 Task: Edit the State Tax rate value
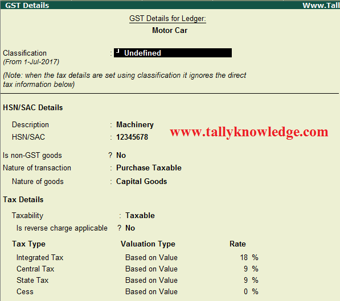245,280
